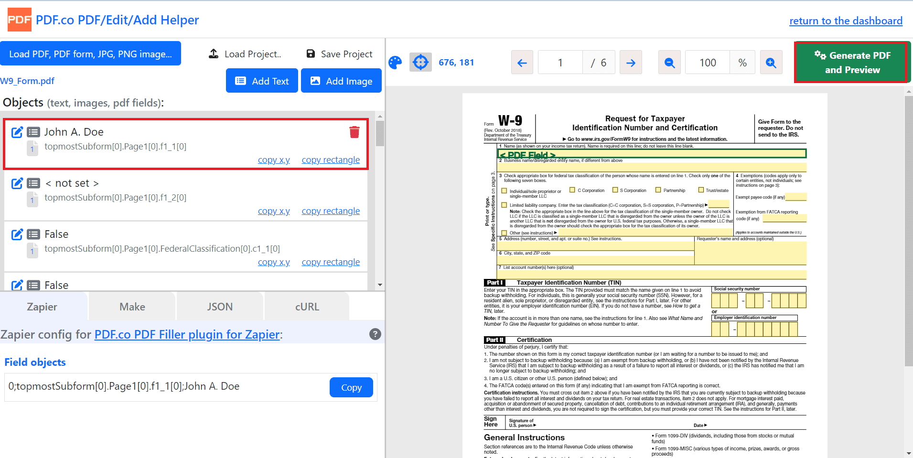913x458 pixels.
Task: Tick the Partnership checkbox on form
Action: pyautogui.click(x=658, y=190)
